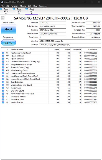Click status orb of Vendor Specific row
Screen dimensions: 102x160
(3, 102)
